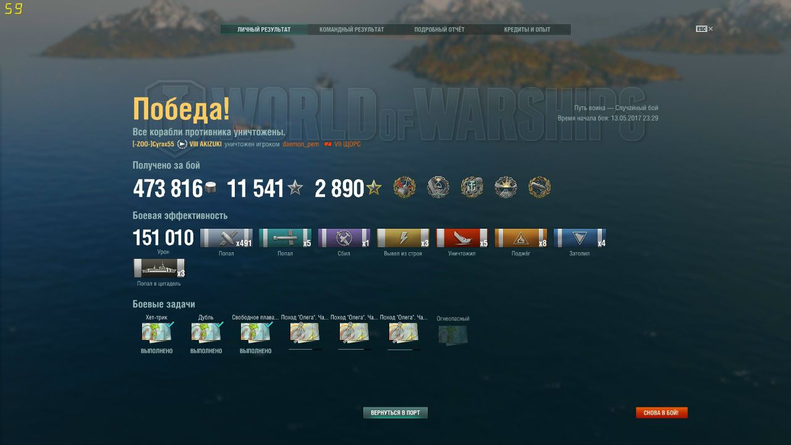Click the blue Затопил x4 ribbon
Image resolution: width=791 pixels, height=445 pixels.
[x=580, y=238]
